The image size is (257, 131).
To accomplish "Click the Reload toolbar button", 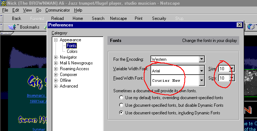I will (x=57, y=18).
